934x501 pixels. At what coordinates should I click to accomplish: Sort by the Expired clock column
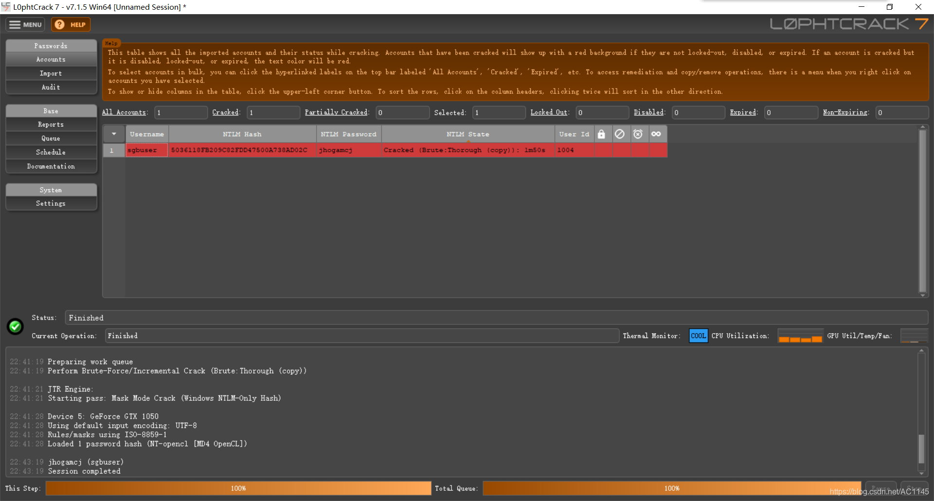638,134
